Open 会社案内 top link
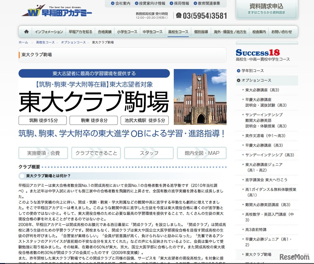The height and width of the screenshot is (264, 314). [x=123, y=3]
